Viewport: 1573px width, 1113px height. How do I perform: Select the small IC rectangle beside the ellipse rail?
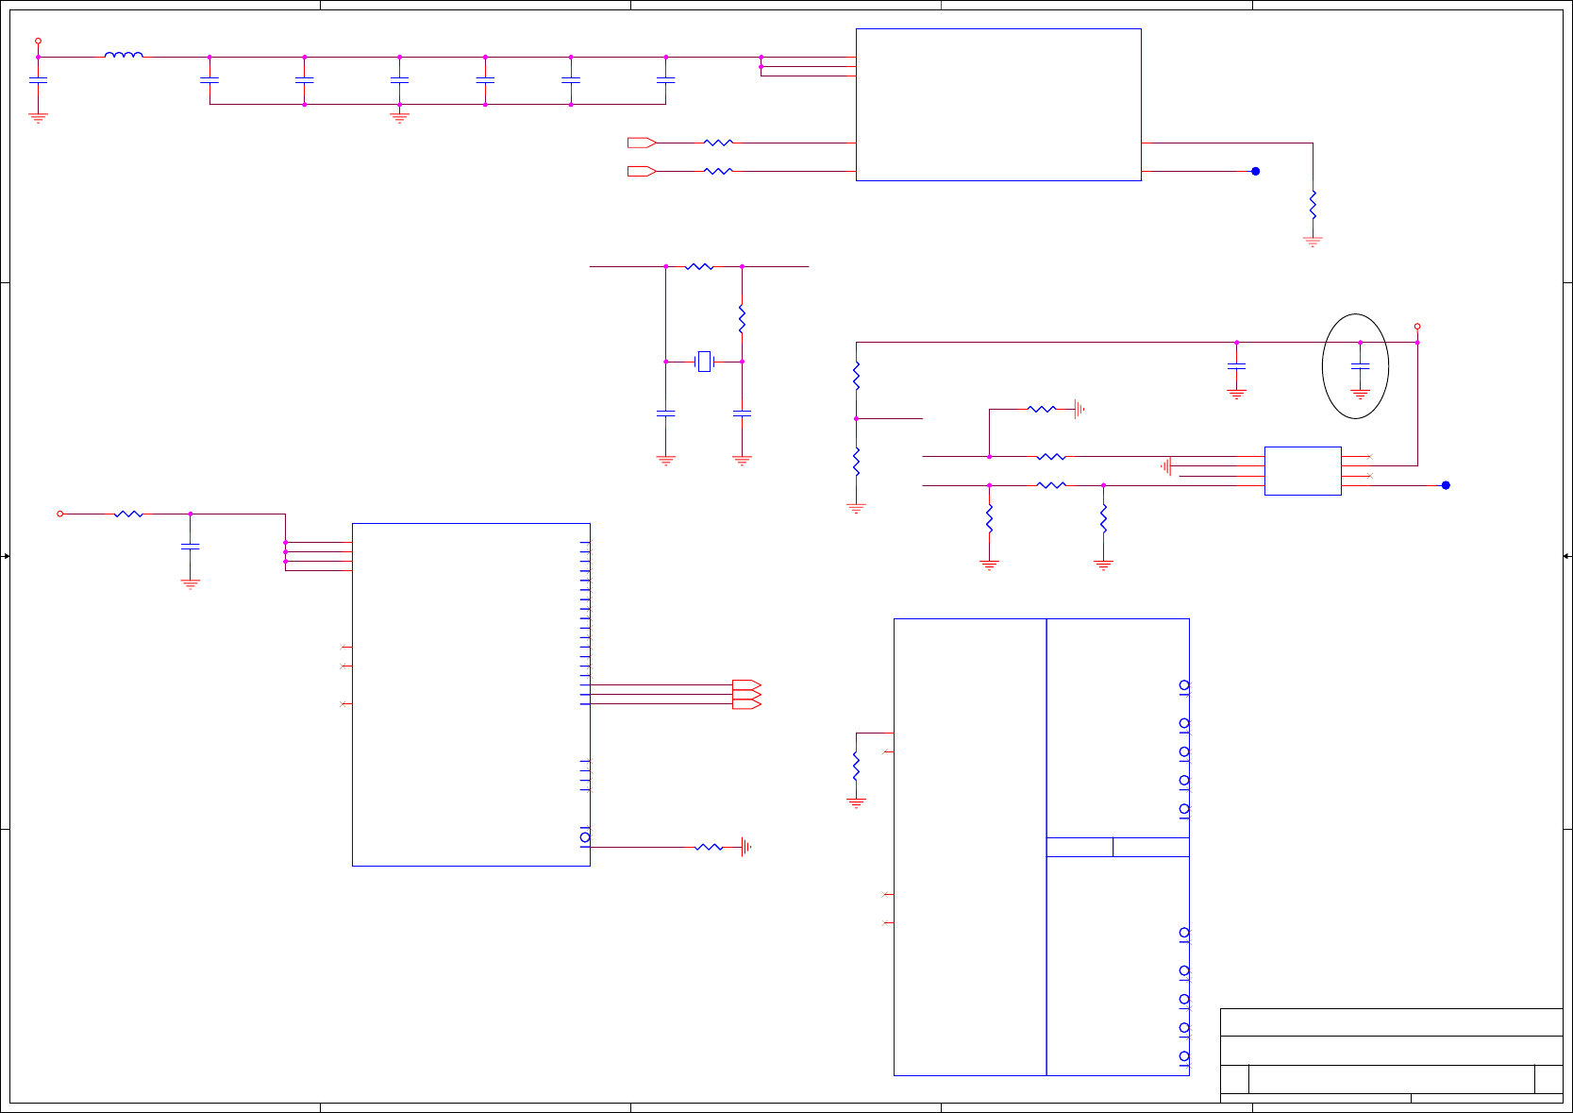[1302, 471]
